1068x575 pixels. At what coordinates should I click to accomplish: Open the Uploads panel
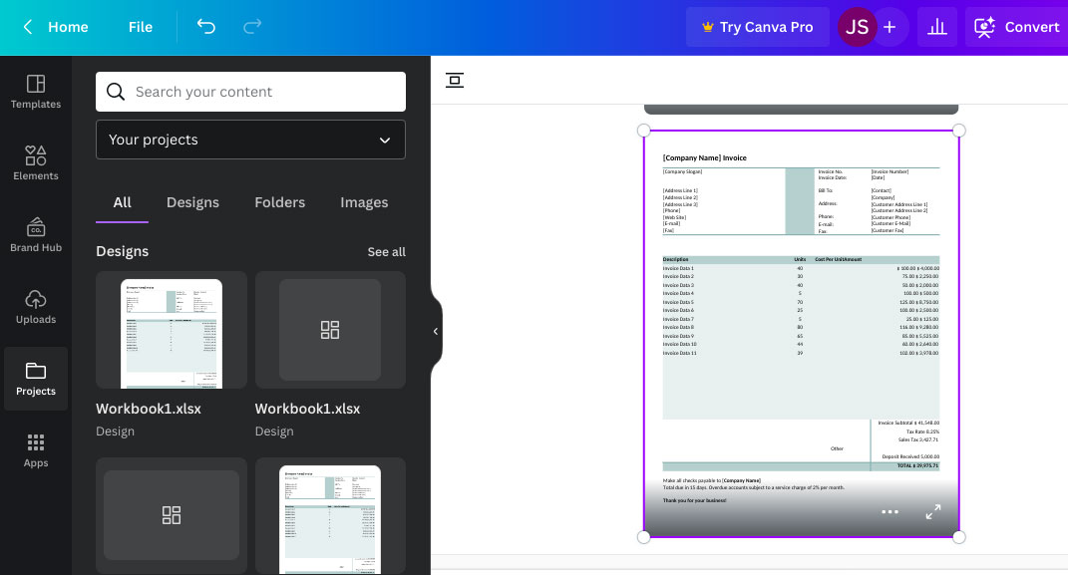36,307
